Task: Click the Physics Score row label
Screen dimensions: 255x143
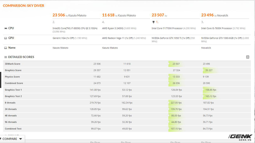Action: tap(12, 77)
